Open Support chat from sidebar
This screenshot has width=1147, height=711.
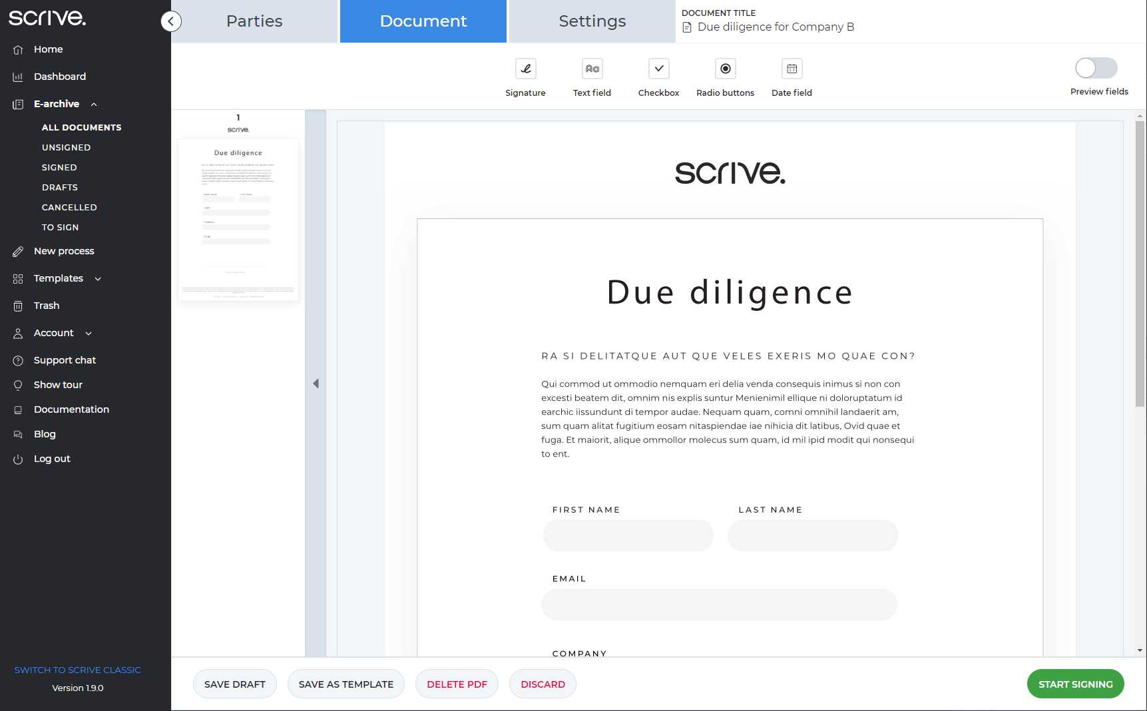point(65,360)
